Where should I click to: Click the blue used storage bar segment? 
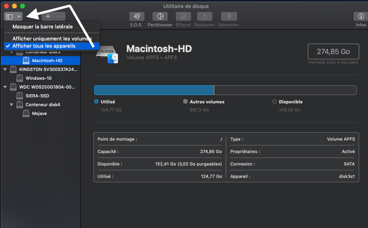coord(154,90)
